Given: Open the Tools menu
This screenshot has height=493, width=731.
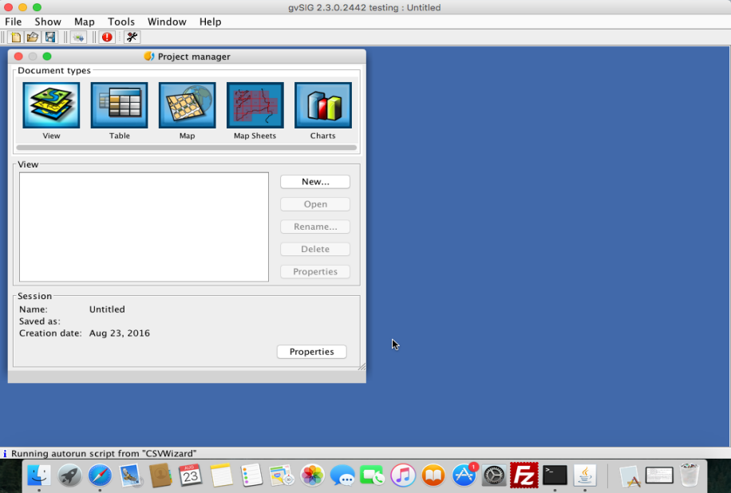Looking at the screenshot, I should (121, 22).
